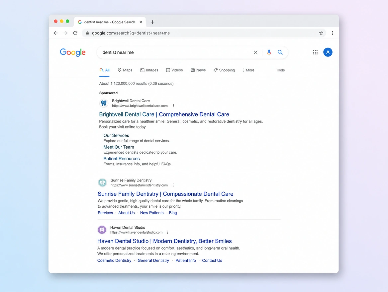The width and height of the screenshot is (388, 292).
Task: Close the 'dentist near me' browser tab
Action: [x=141, y=22]
